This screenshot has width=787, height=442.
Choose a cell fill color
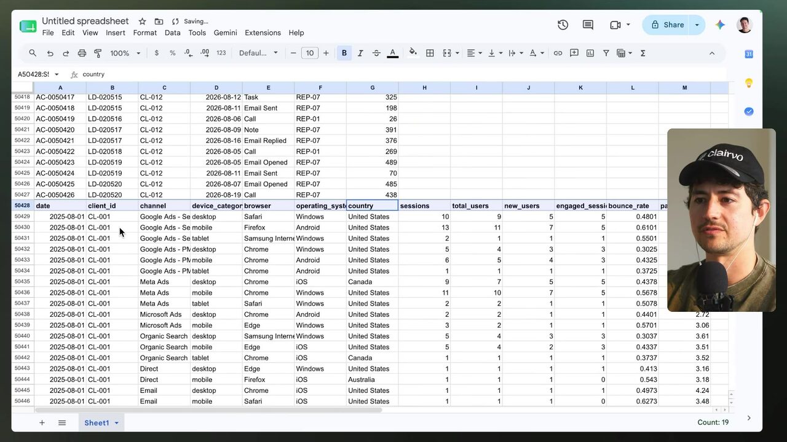click(x=413, y=53)
